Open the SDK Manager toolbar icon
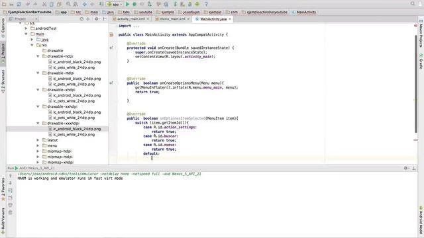Viewport: 424px width, 238px height. pos(190,4)
